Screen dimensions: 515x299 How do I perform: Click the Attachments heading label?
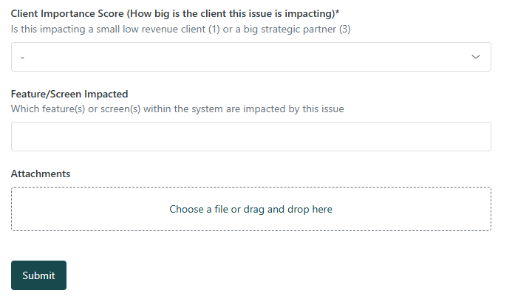click(41, 173)
